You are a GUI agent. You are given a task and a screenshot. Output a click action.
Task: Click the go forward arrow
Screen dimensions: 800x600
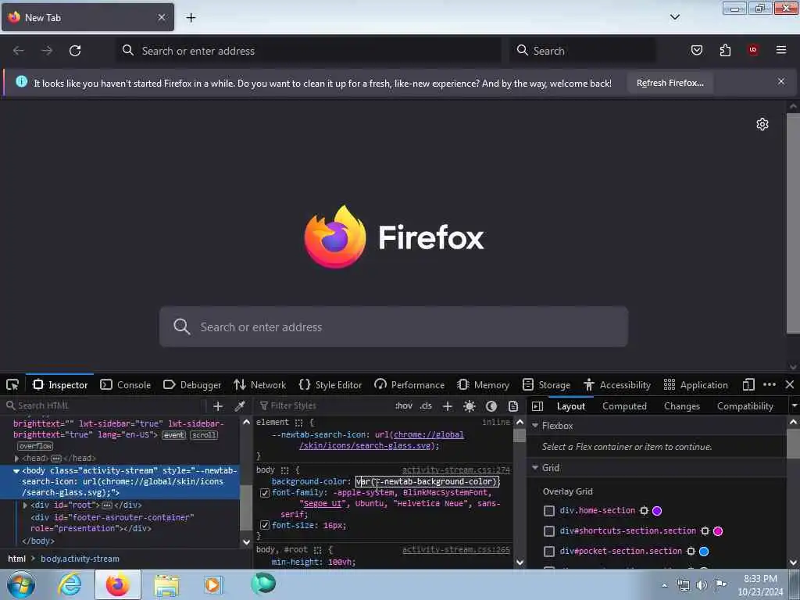pos(47,51)
